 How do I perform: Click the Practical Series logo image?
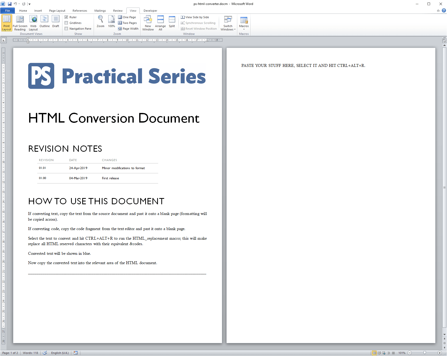pyautogui.click(x=117, y=76)
